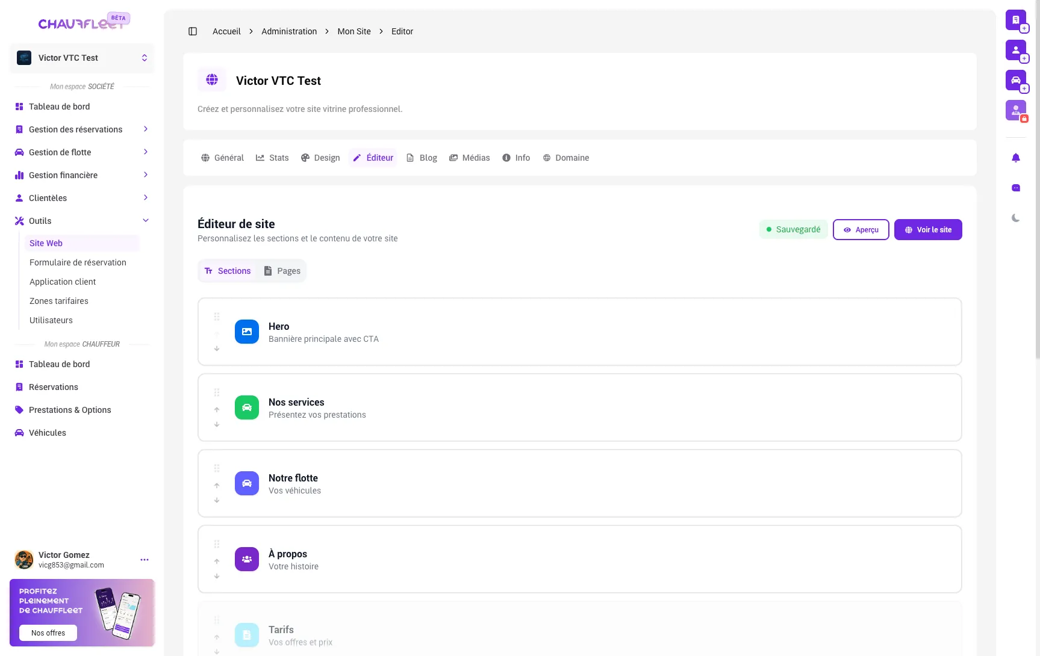Open Victor Gomez account options menu
The width and height of the screenshot is (1040, 656).
pos(145,560)
